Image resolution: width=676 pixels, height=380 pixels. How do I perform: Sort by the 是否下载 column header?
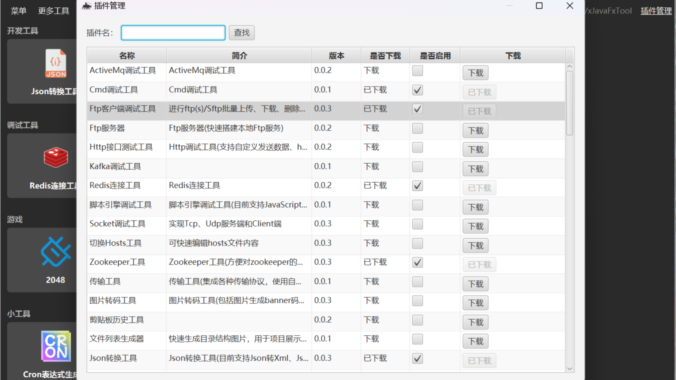tap(385, 56)
